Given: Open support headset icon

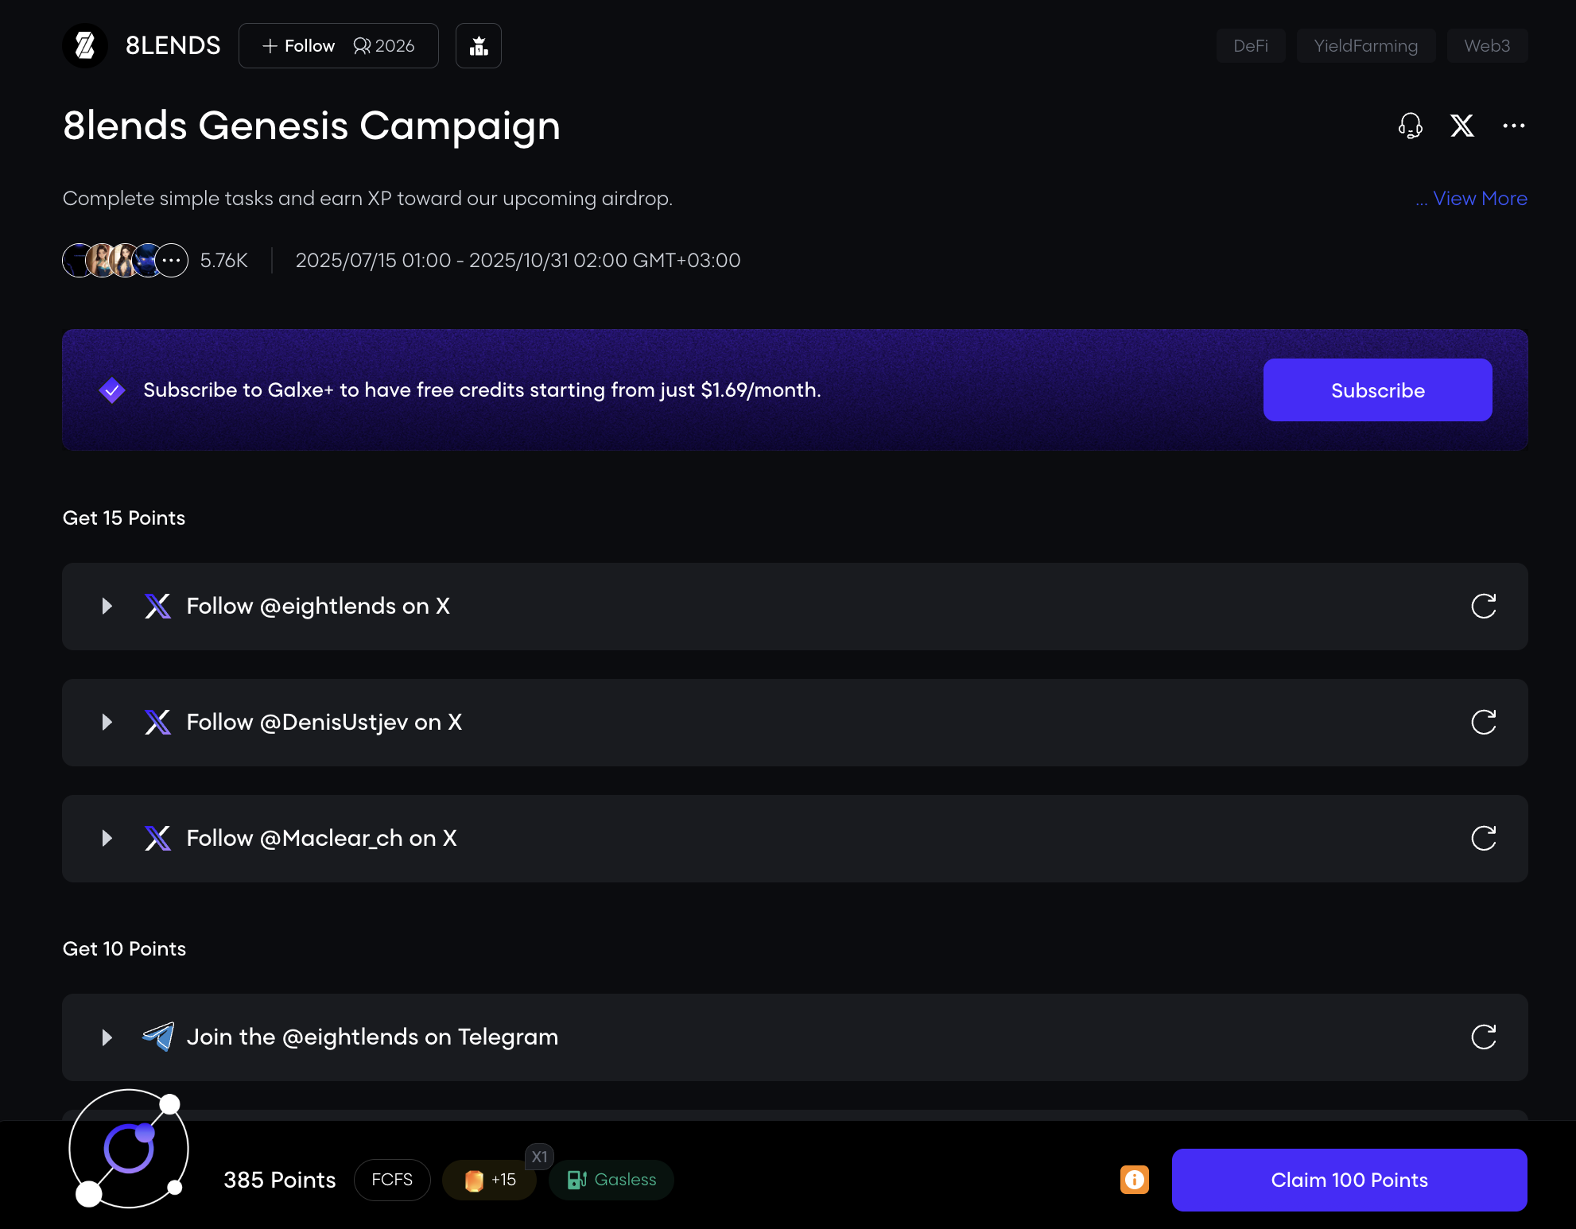Looking at the screenshot, I should 1410,126.
